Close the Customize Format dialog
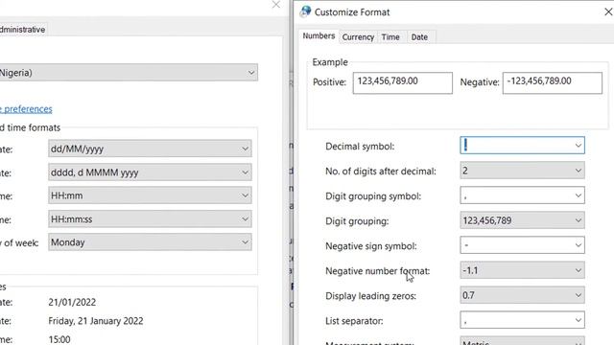The height and width of the screenshot is (345, 614). pyautogui.click(x=608, y=11)
